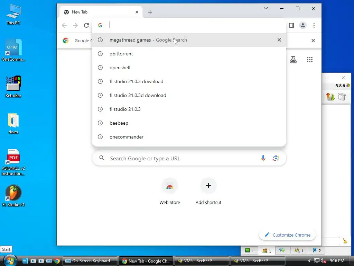Switch to On-Screen Keyboard taskbar button
Image resolution: width=354 pixels, height=266 pixels.
(90, 261)
